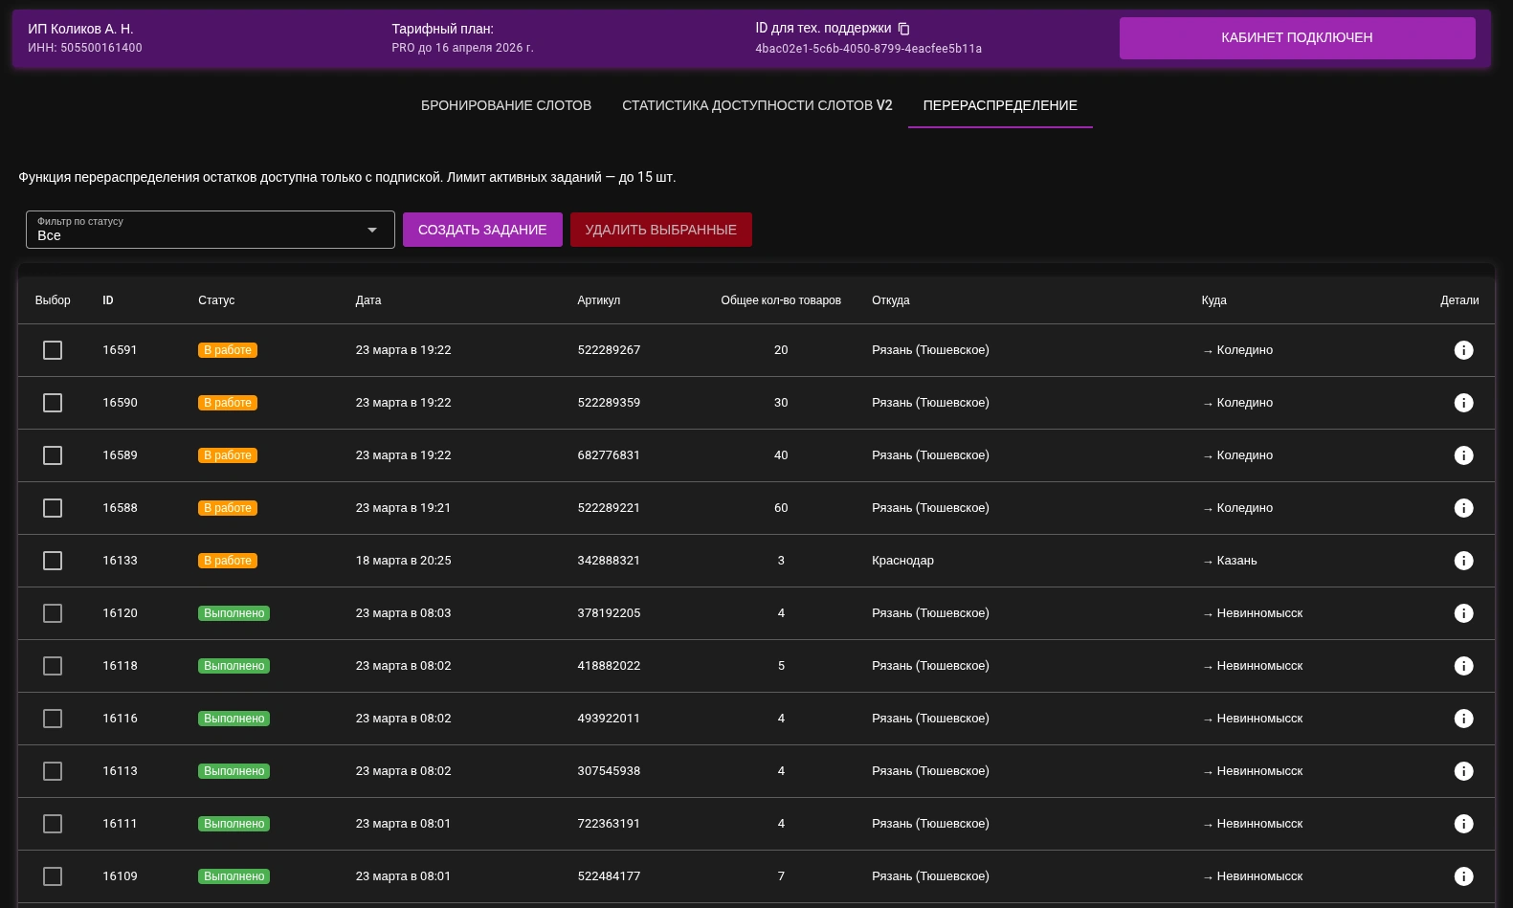
Task: Open info icon for task 16109
Action: [1463, 876]
